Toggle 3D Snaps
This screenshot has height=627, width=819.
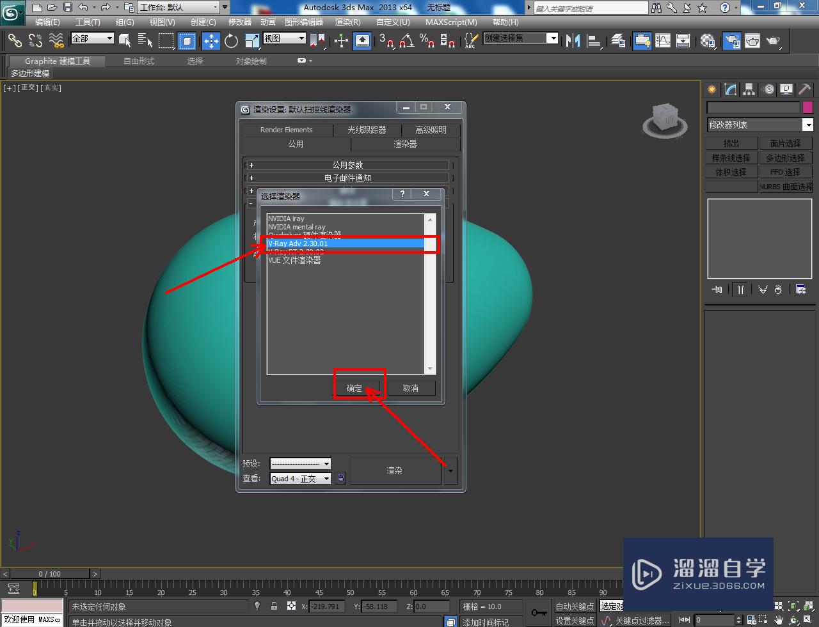[386, 41]
